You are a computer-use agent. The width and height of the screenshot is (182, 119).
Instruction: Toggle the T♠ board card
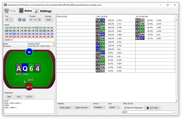22,31
